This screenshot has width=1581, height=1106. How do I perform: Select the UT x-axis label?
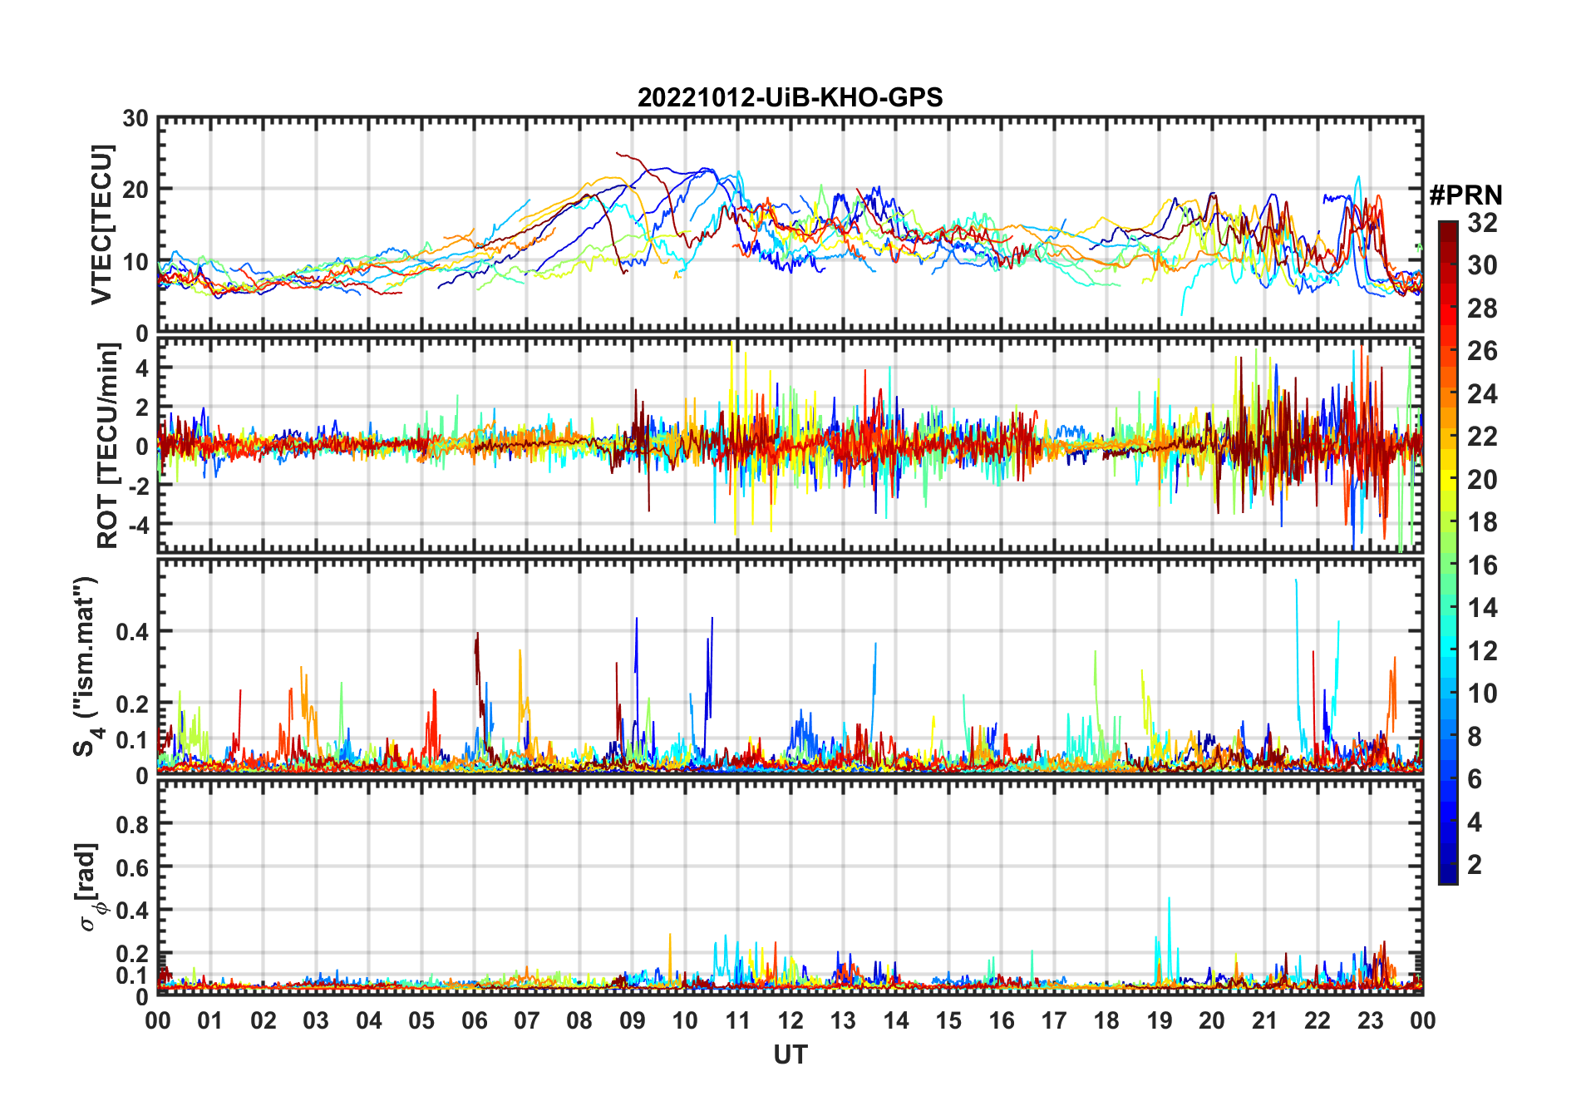coord(790,1054)
